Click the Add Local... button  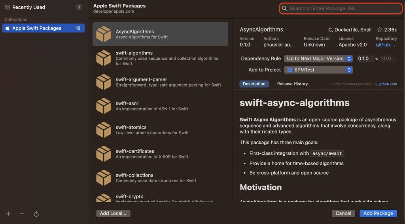click(x=113, y=213)
